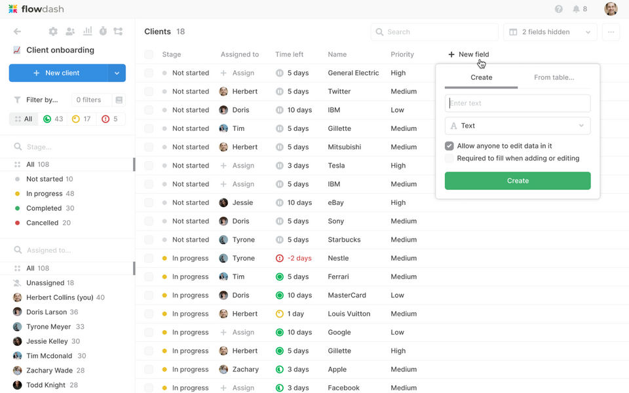Click the overdue icon in Nestle row
Viewport: 629px width, 393px height.
click(x=280, y=258)
